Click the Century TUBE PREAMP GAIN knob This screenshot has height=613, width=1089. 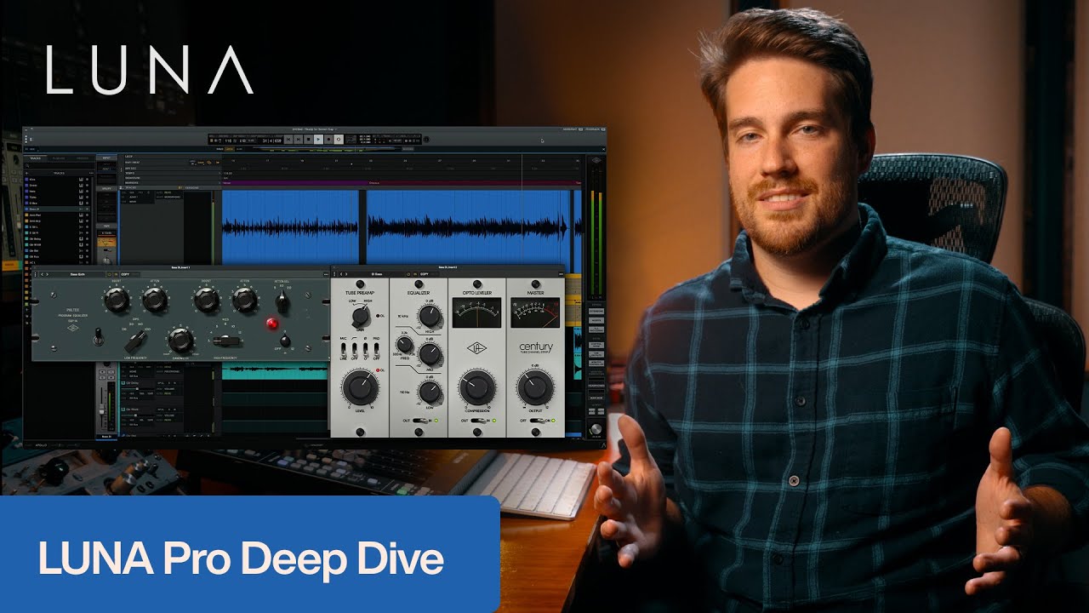pos(360,317)
